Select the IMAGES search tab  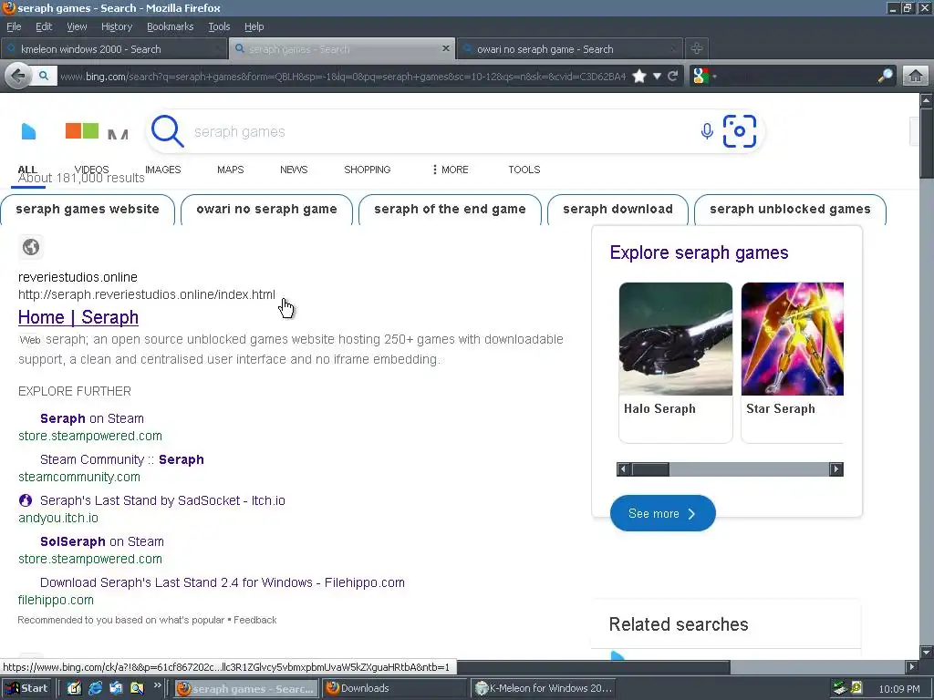point(162,170)
